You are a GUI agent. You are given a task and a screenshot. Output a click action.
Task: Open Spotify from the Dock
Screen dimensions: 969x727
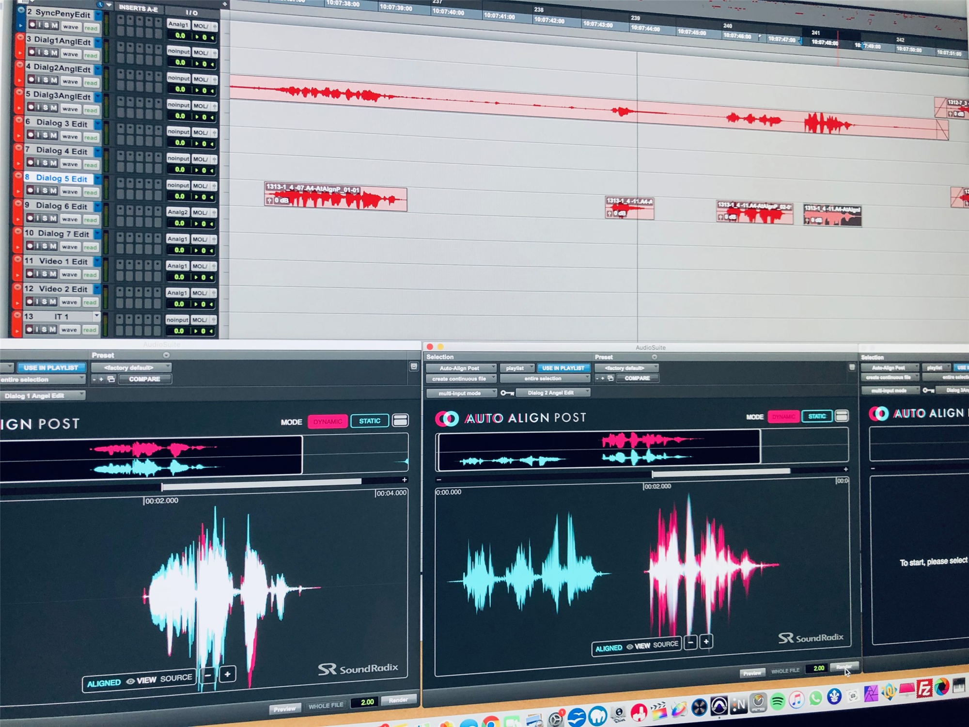[777, 701]
